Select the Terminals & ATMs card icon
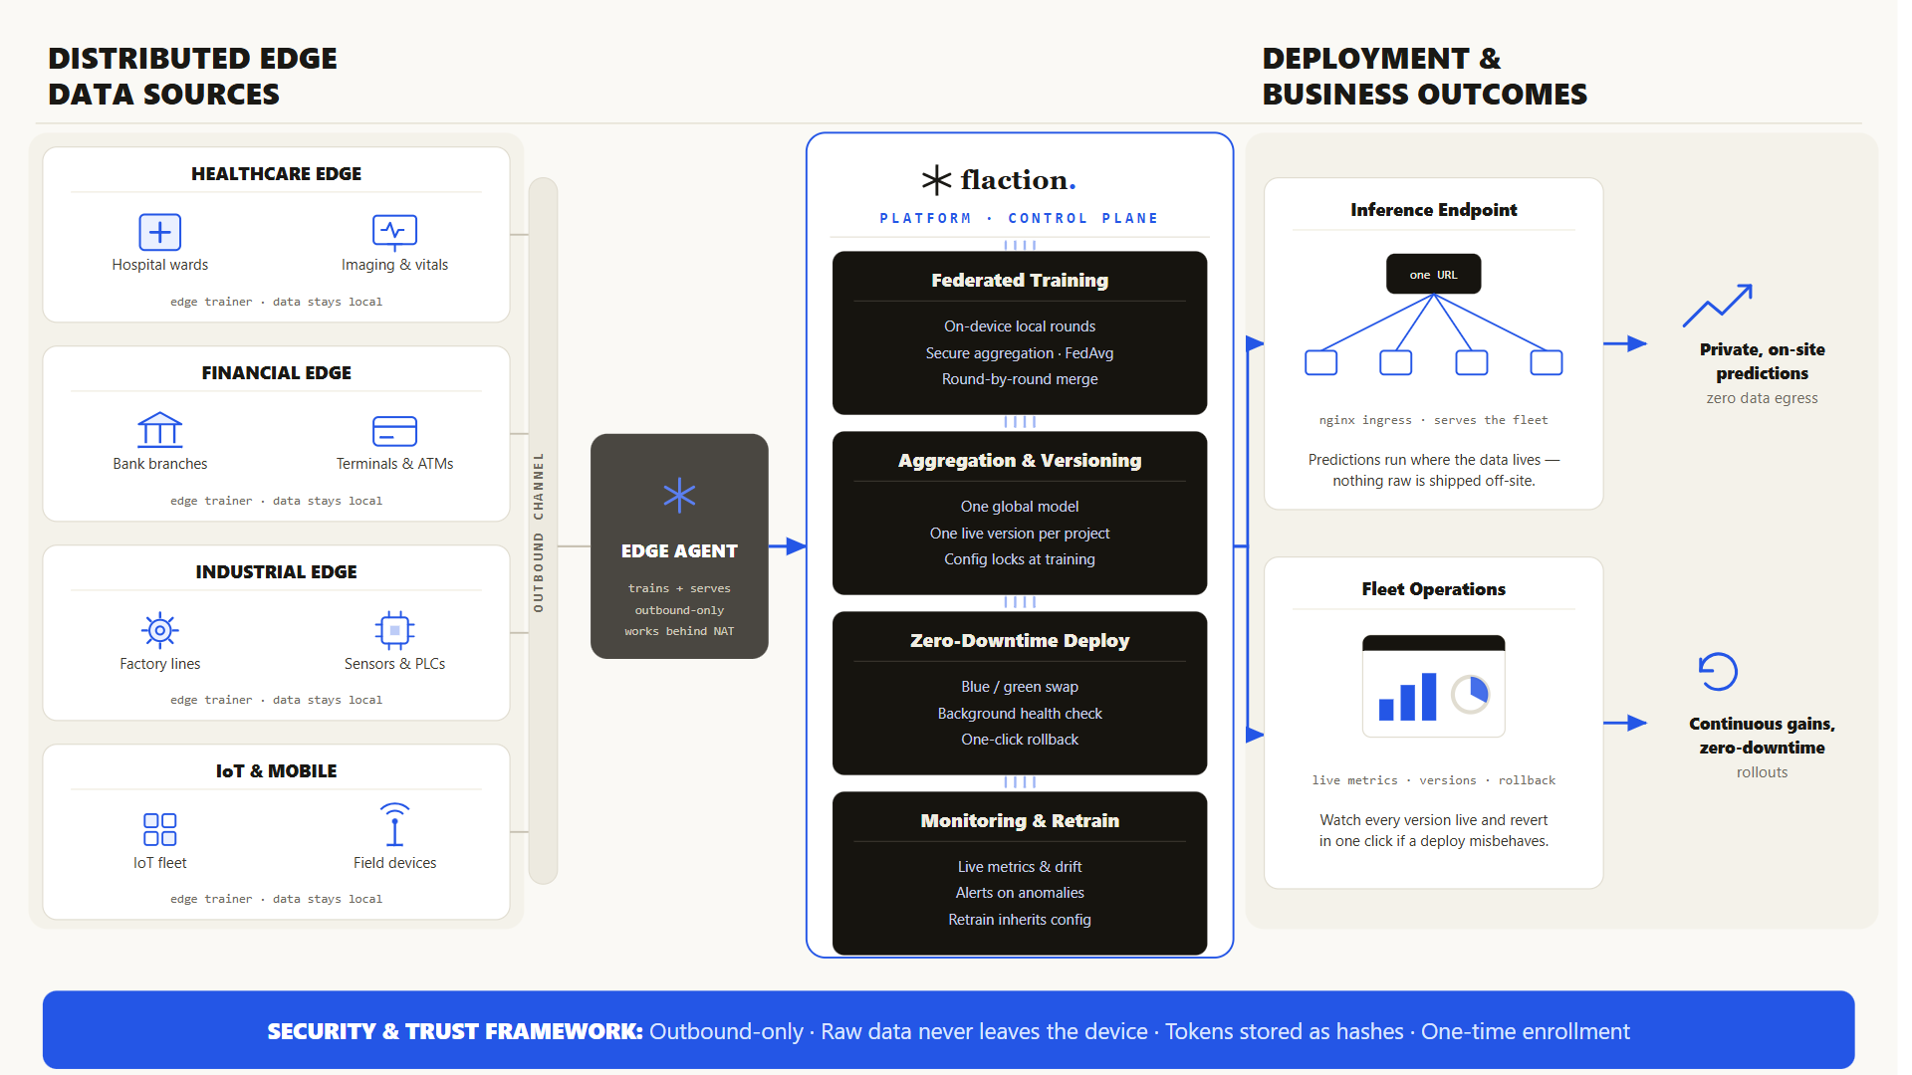 tap(394, 431)
